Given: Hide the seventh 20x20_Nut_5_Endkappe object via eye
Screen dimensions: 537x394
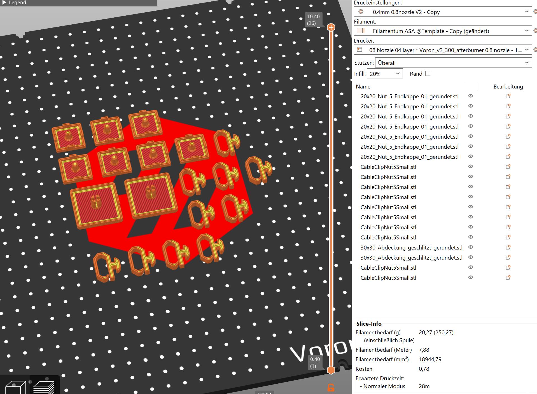Looking at the screenshot, I should 471,157.
